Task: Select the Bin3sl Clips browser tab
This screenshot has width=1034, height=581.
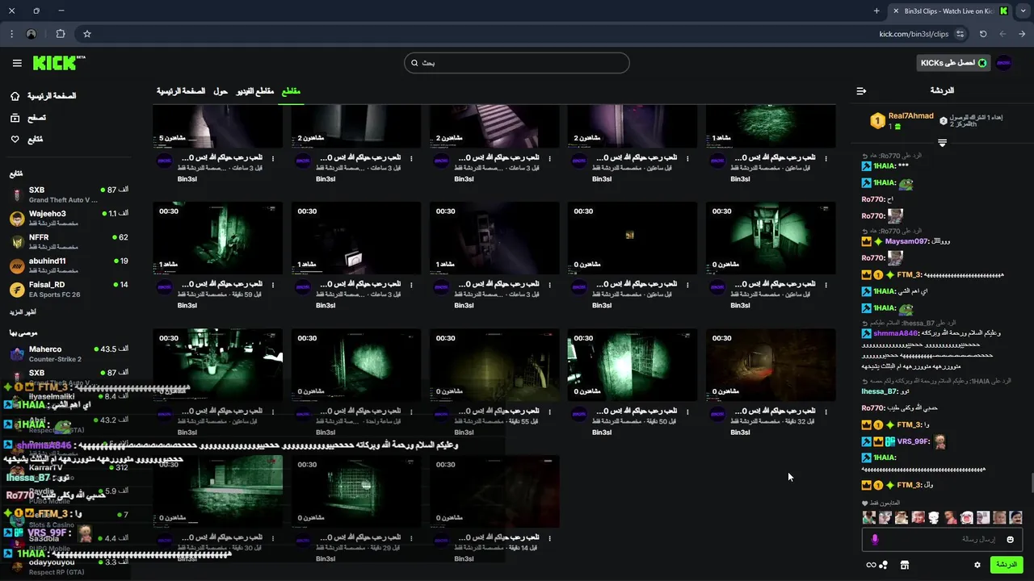Action: point(948,10)
